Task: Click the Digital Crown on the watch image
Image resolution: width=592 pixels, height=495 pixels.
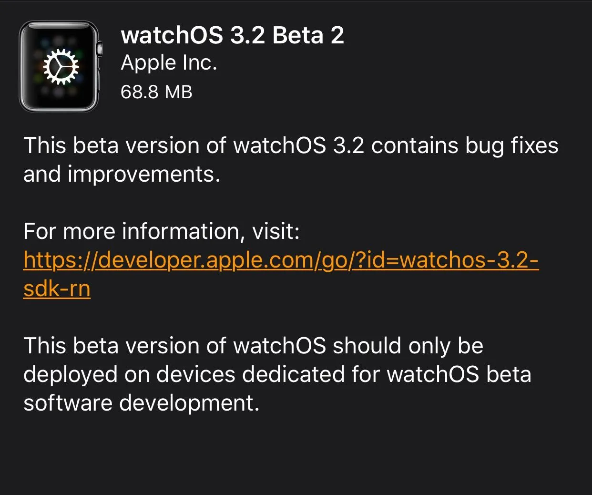Action: [100, 49]
